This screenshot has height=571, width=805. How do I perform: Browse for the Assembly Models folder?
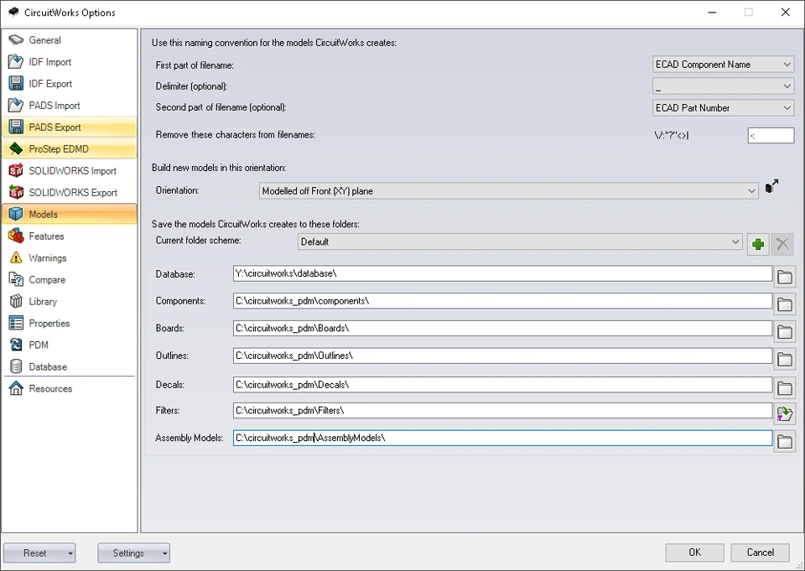pyautogui.click(x=785, y=442)
